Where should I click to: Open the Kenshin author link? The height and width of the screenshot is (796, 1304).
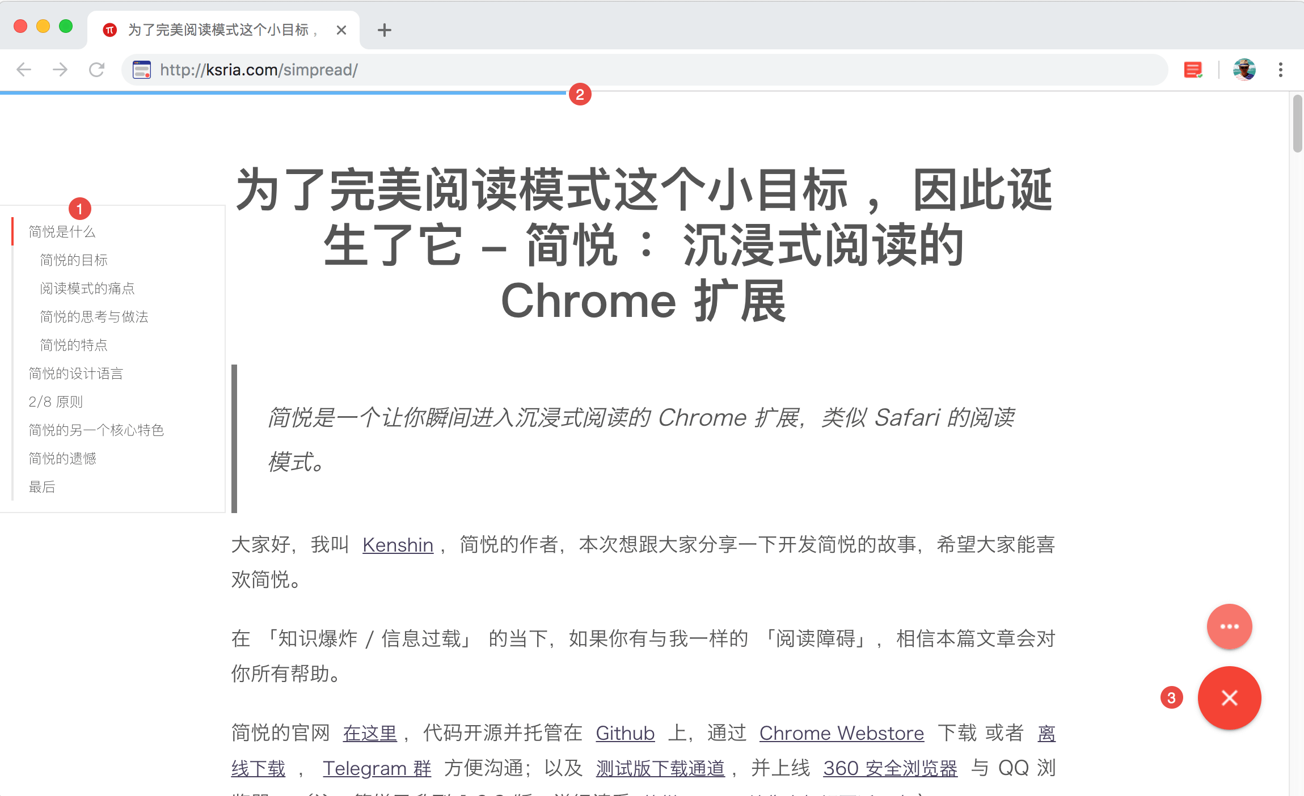coord(397,545)
